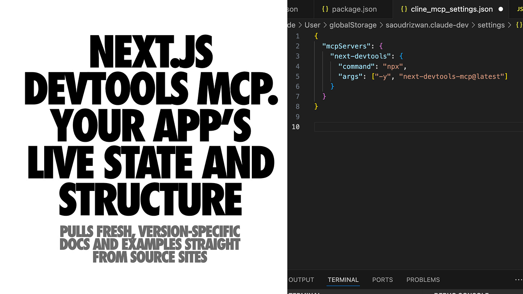Viewport: 523px width, 294px height.
Task: Open the PORTS panel tab
Action: (383, 280)
